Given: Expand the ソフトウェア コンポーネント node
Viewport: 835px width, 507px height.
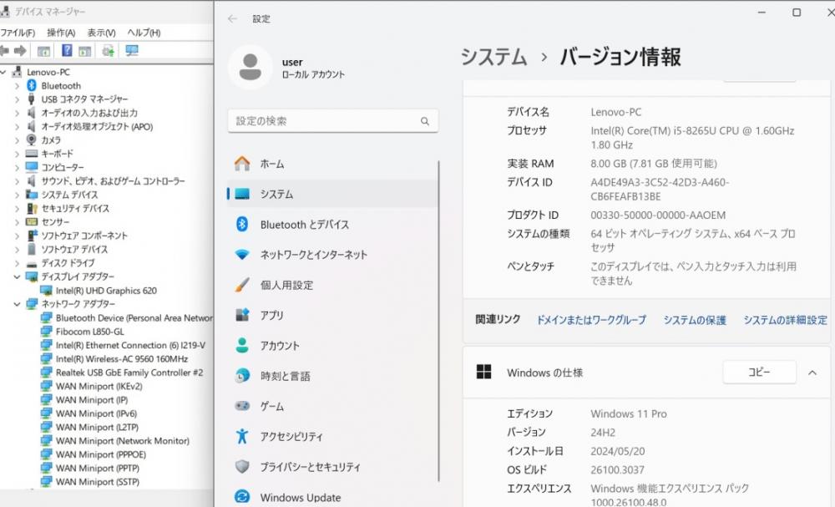Looking at the screenshot, I should pos(17,236).
